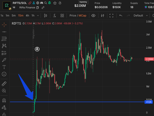The width and height of the screenshot is (154, 116).
Task: Open the website globe icon
Action: (x=38, y=3)
